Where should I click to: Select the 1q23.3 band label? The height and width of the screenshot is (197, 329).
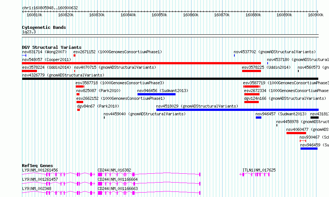[29, 32]
